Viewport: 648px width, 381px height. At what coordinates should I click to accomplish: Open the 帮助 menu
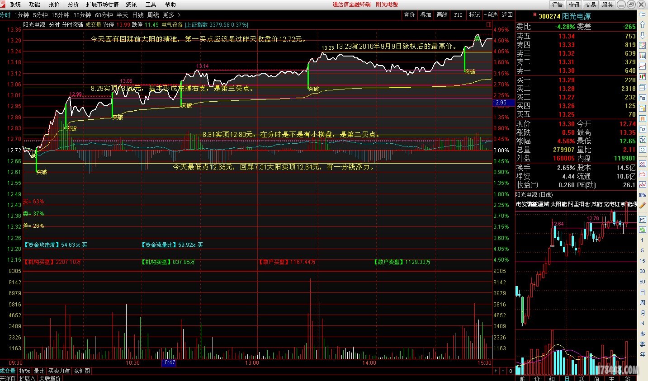170,4
